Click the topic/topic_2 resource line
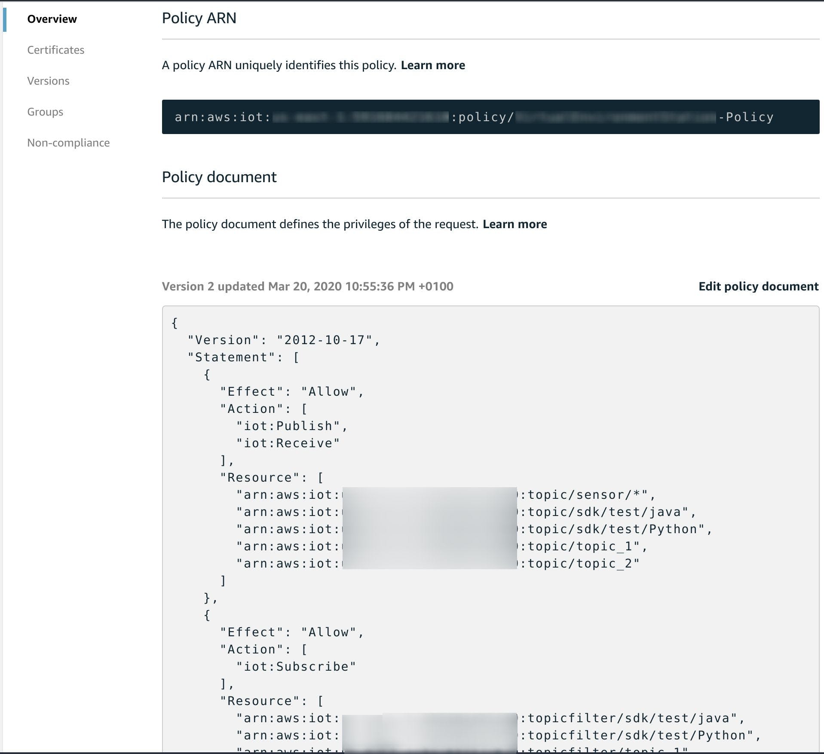The height and width of the screenshot is (754, 824). coord(438,564)
